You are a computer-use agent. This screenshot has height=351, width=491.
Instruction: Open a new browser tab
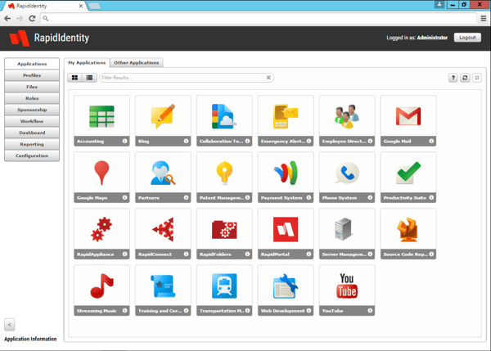[x=95, y=6]
